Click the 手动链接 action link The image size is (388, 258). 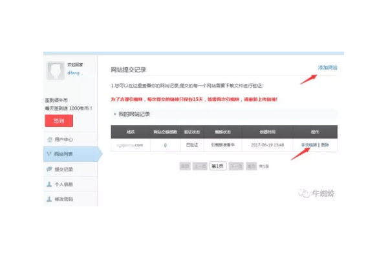coord(310,145)
